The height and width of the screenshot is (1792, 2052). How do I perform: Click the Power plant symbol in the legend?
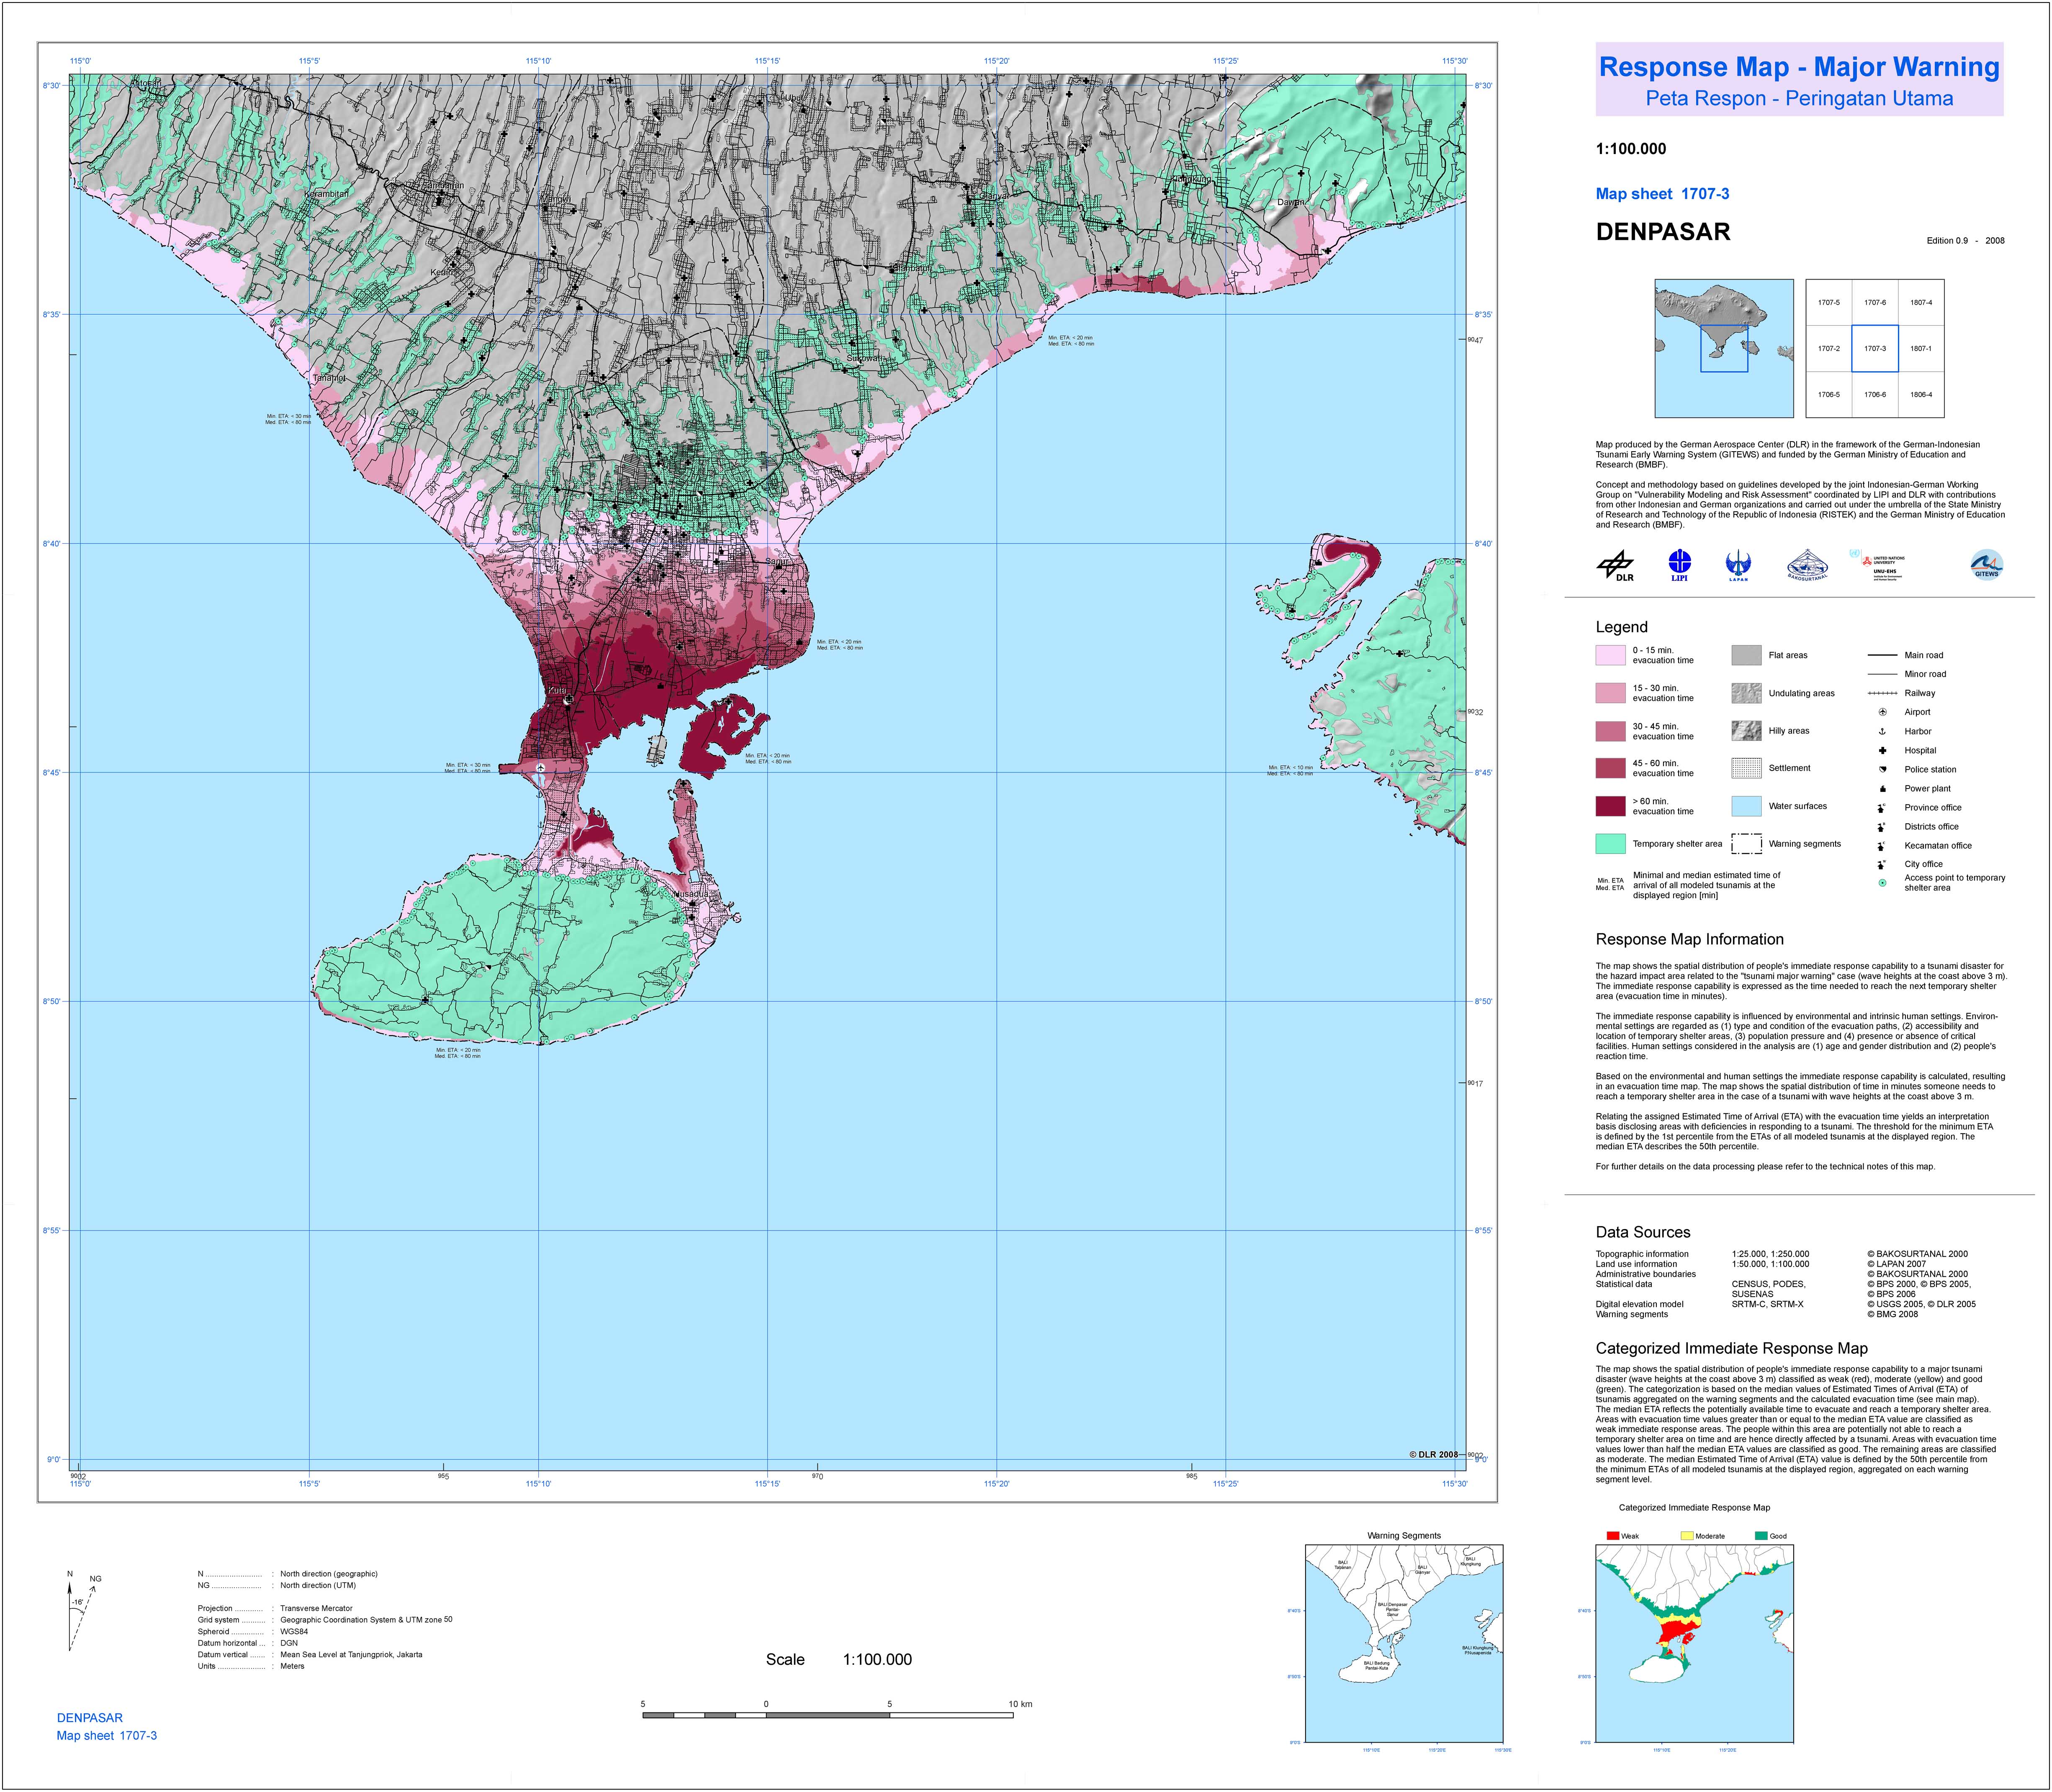tap(1882, 789)
